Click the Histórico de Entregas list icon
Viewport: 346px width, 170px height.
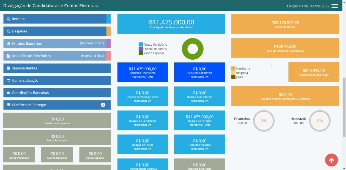click(8, 105)
